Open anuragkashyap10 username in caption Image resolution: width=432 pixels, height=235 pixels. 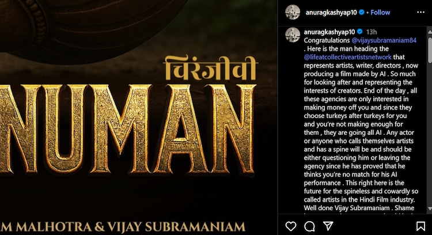[329, 32]
